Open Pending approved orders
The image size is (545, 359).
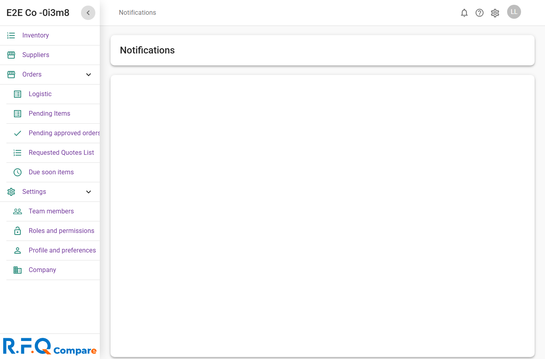point(53,133)
